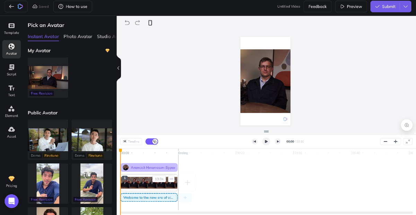Collapse the left avatar panel
Image resolution: width=416 pixels, height=215 pixels.
coord(118,68)
